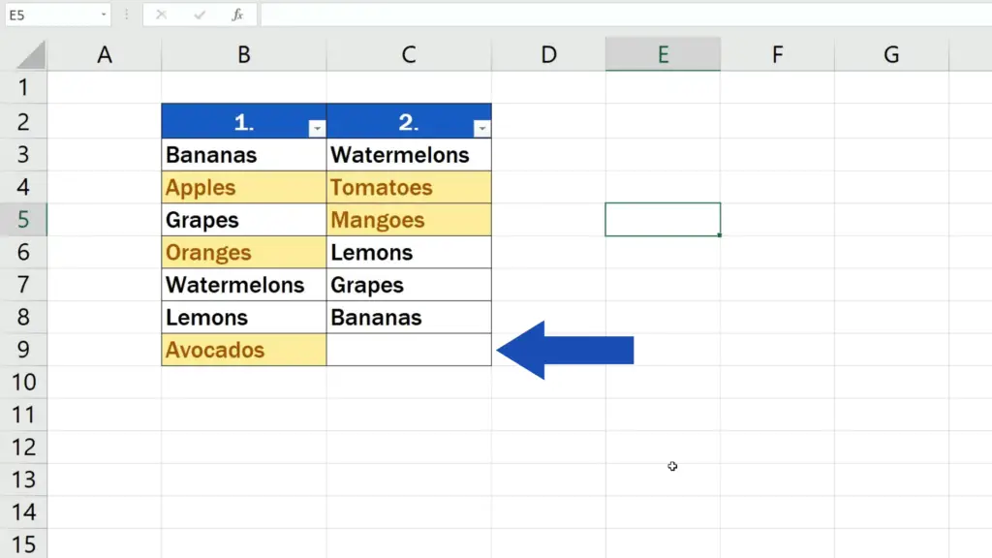Select the empty cell below Bananas in column C

pyautogui.click(x=409, y=350)
